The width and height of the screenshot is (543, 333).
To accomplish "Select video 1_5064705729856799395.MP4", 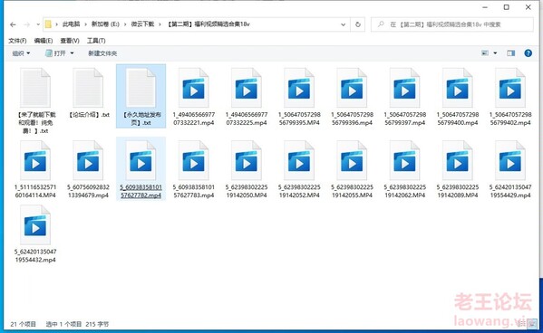I will [x=299, y=97].
